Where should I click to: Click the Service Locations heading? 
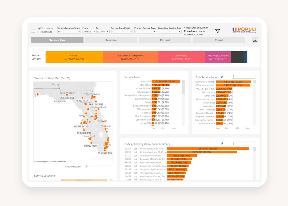(45, 176)
